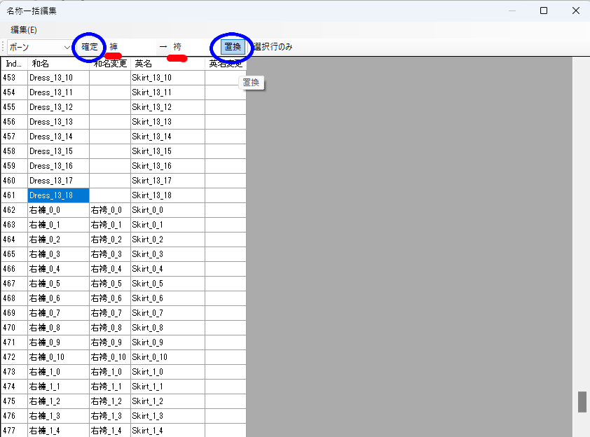Select the 和名変更 cell 右袴_0_2
The height and width of the screenshot is (437, 590).
click(110, 240)
